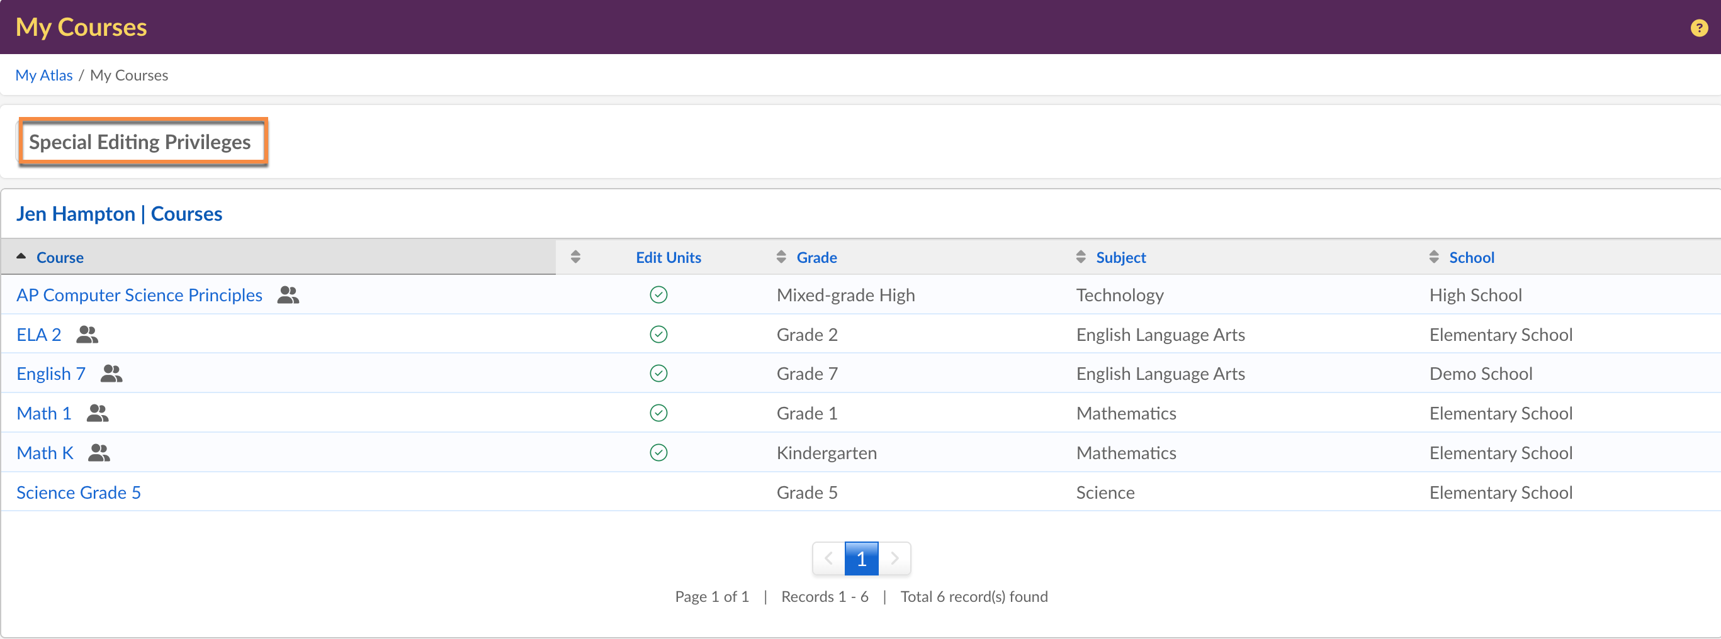Open Special Editing Privileges
1721x639 pixels.
(140, 142)
